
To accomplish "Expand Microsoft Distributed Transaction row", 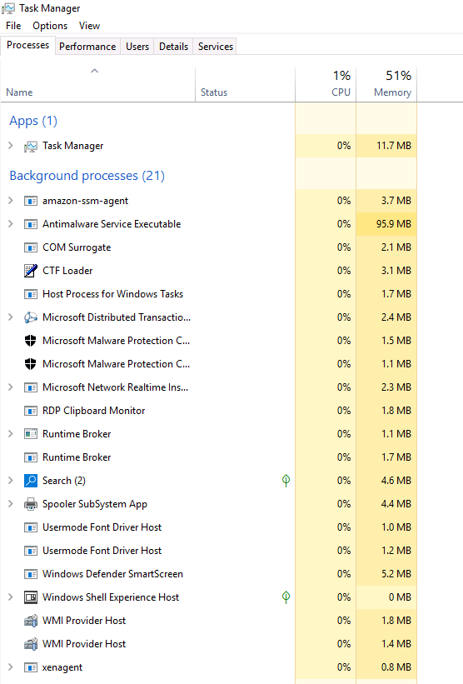I will click(x=11, y=317).
